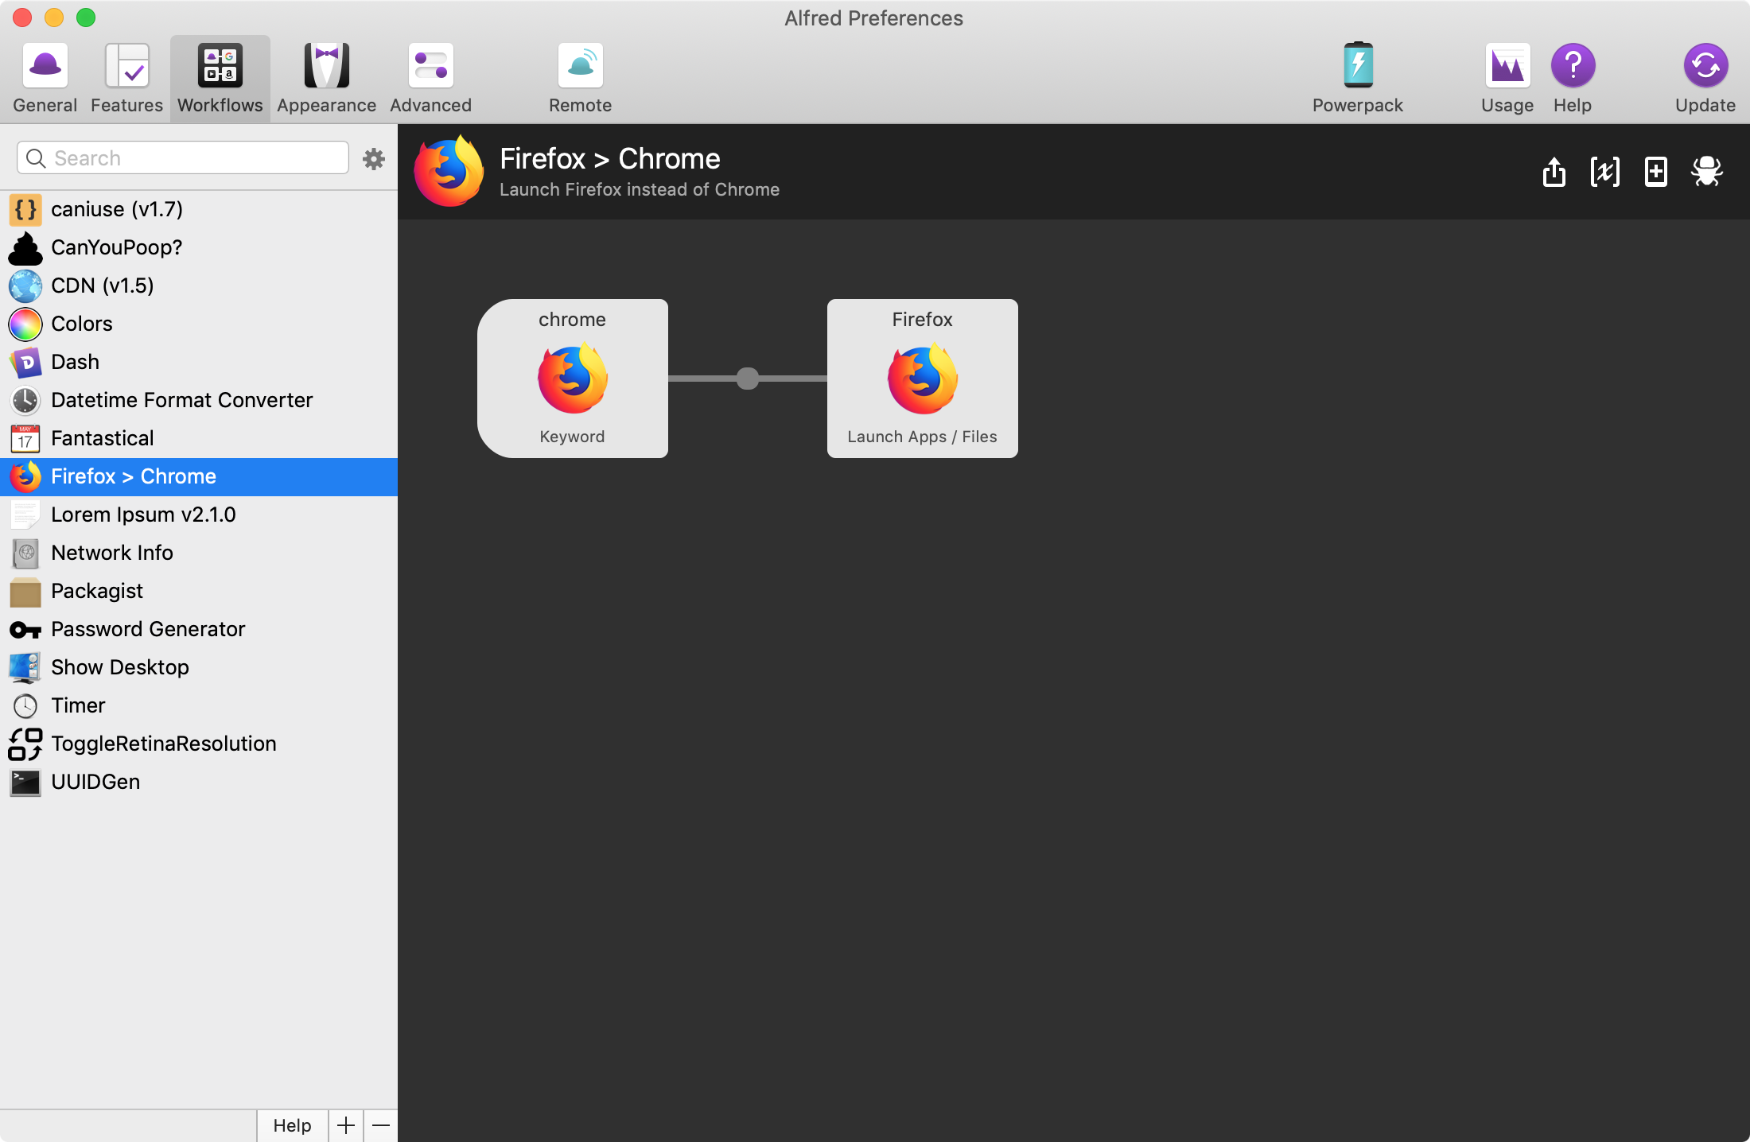This screenshot has height=1142, width=1750.
Task: Switch to the Features section
Action: 126,77
